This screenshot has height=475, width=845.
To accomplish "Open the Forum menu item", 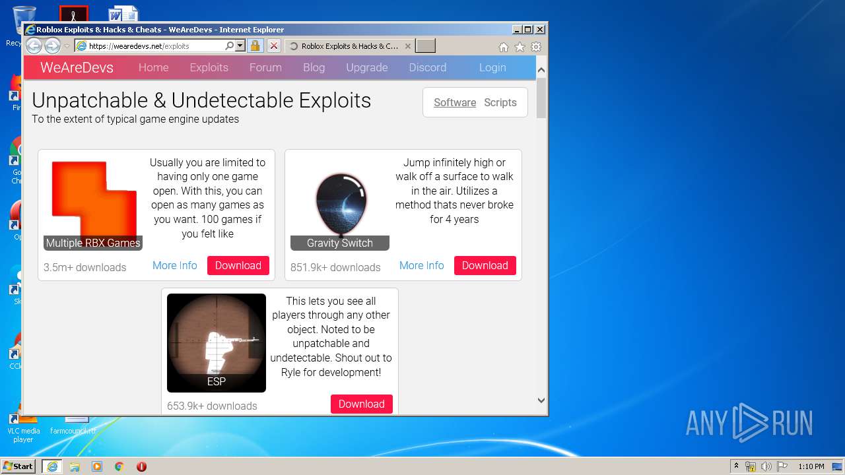I will (x=265, y=67).
